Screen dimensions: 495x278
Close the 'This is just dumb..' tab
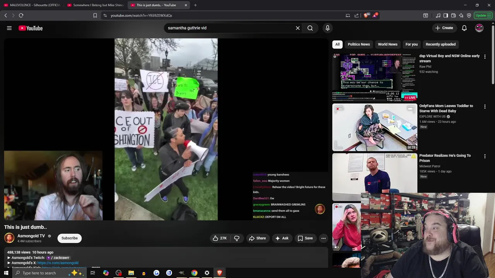[x=186, y=5]
